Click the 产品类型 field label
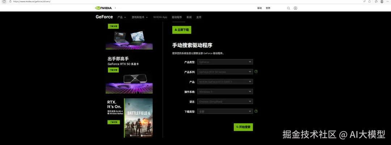 (x=189, y=62)
